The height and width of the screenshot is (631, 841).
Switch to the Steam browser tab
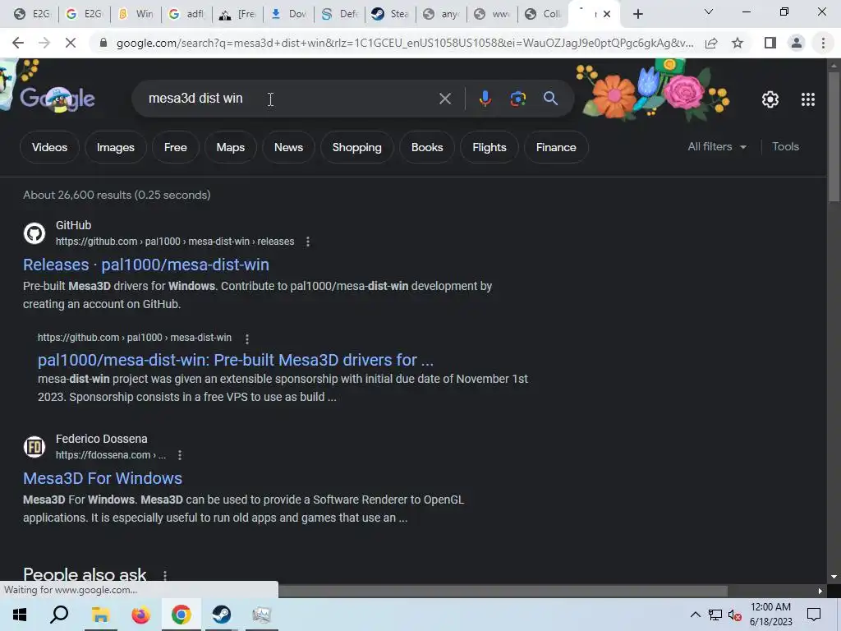pos(391,14)
